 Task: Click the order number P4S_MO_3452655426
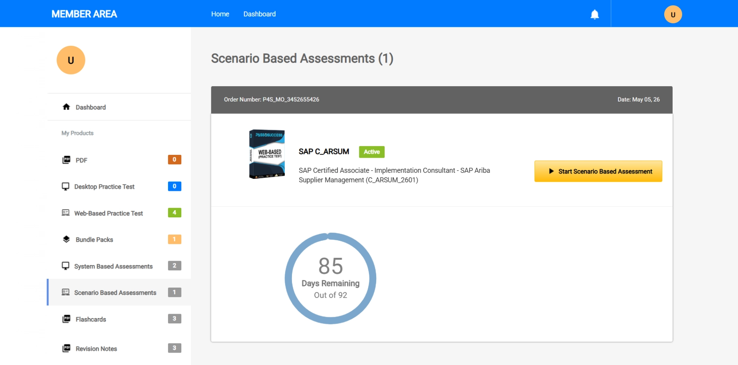pos(291,99)
